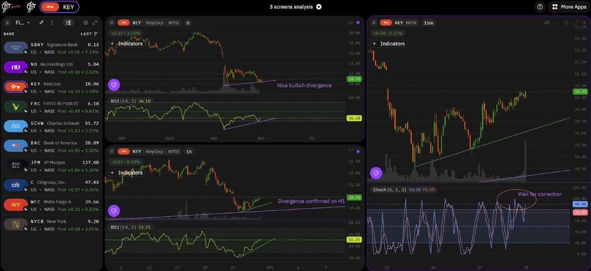This screenshot has height=271, width=591.
Task: Add Indicators on the daily chart
Action: point(126,44)
